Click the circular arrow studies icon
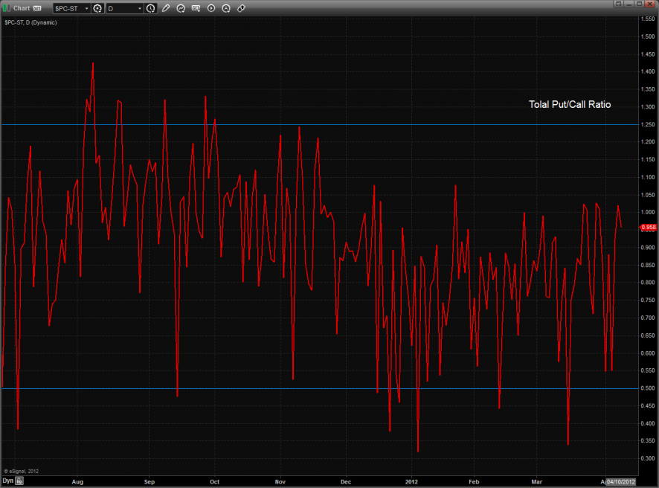The width and height of the screenshot is (659, 488). [x=181, y=8]
